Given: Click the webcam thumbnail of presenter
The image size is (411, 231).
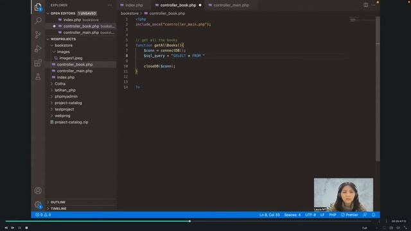Looking at the screenshot, I should tap(344, 194).
